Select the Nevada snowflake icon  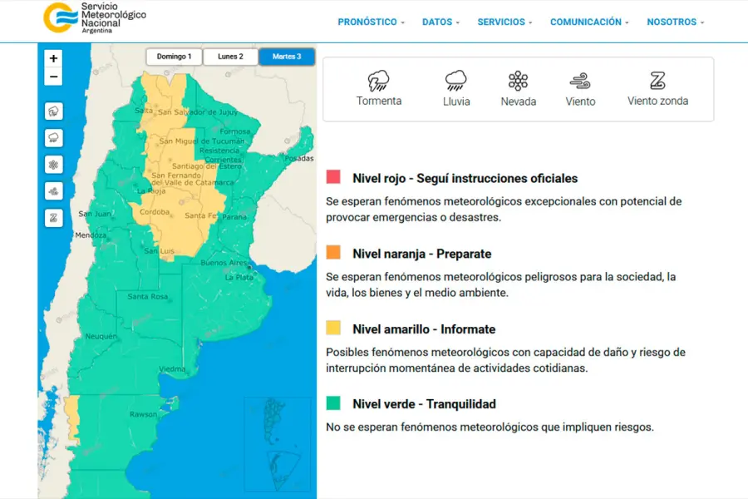[x=518, y=82]
